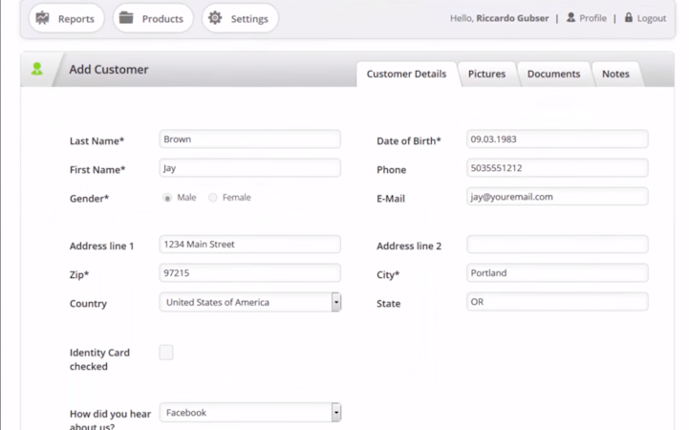Open the Country dropdown
The image size is (689, 430).
[x=335, y=302]
